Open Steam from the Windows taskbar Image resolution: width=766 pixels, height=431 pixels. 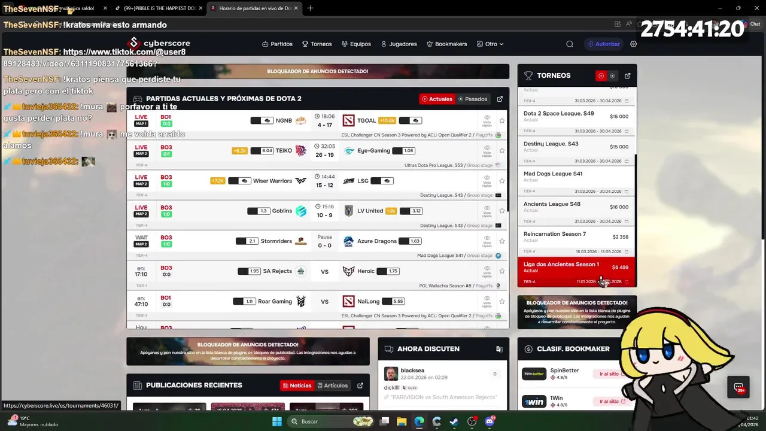454,421
